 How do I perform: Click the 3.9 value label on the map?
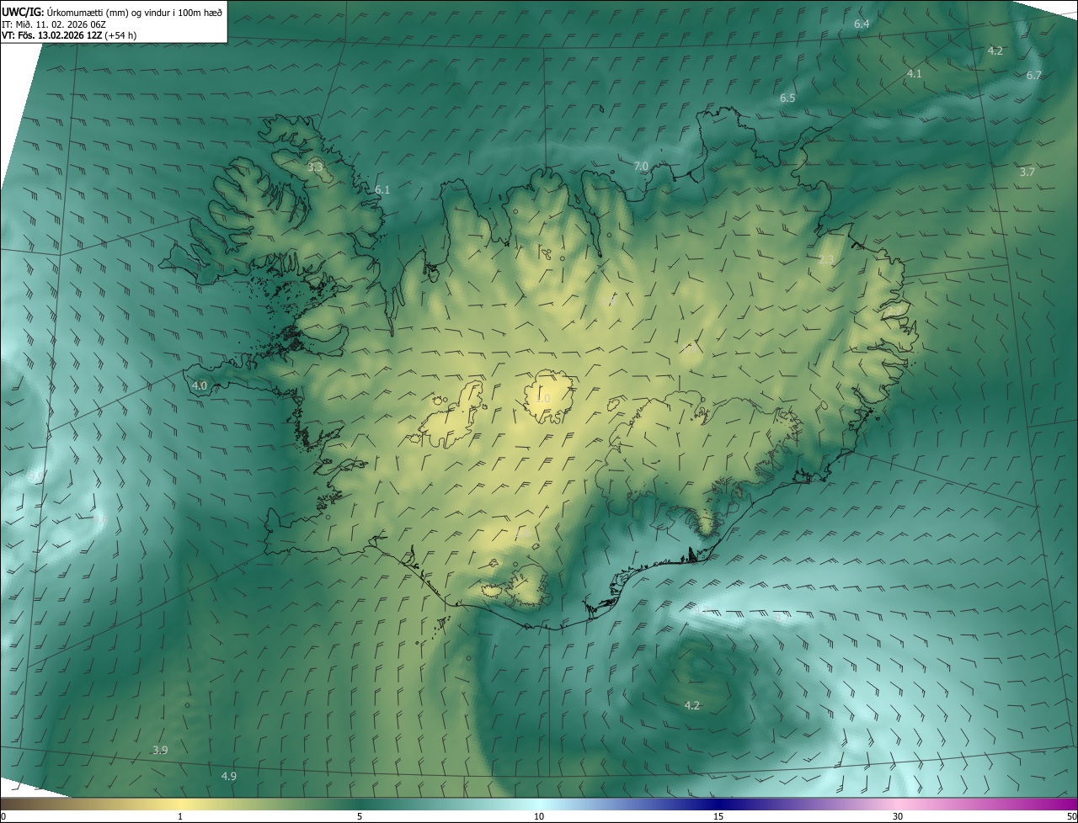coord(159,750)
